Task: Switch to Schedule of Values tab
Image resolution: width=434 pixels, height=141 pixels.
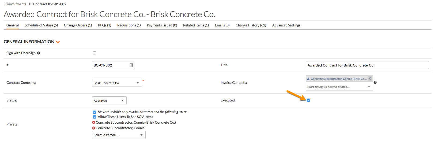Action: point(41,25)
